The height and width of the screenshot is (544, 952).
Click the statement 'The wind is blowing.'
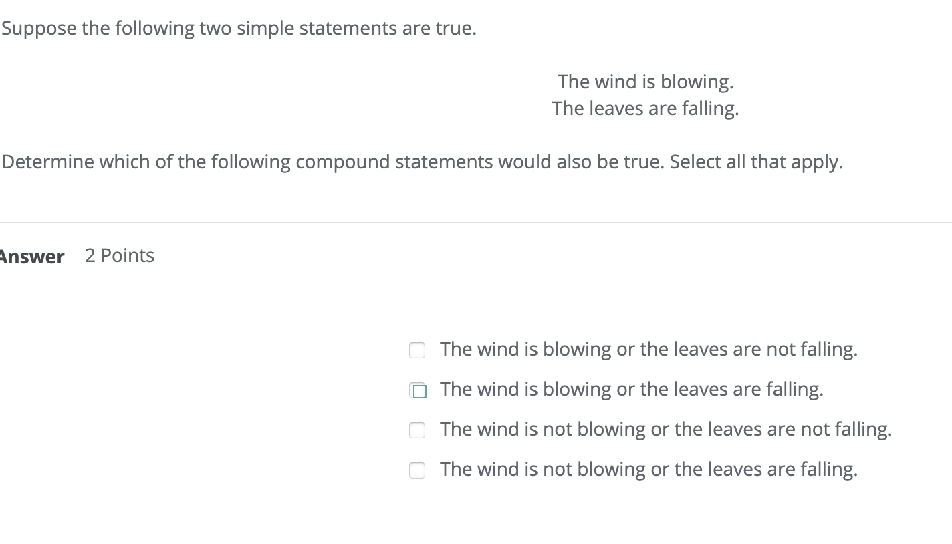click(x=646, y=81)
